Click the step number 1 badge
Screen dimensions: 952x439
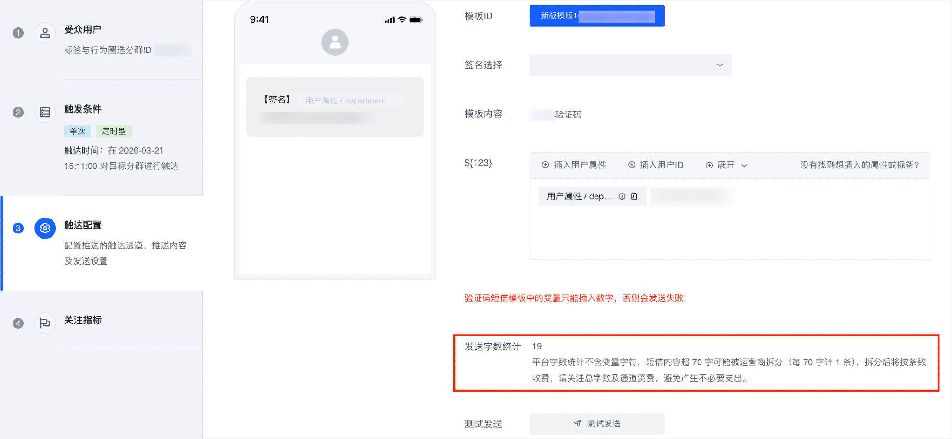[x=18, y=33]
